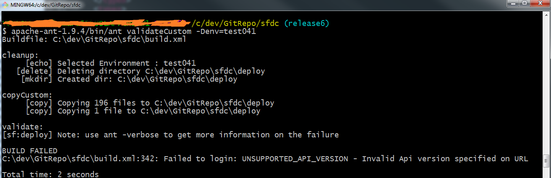551x178 pixels.
Task: Click the 'Selected Environment : test041' echo line
Action: [126, 63]
